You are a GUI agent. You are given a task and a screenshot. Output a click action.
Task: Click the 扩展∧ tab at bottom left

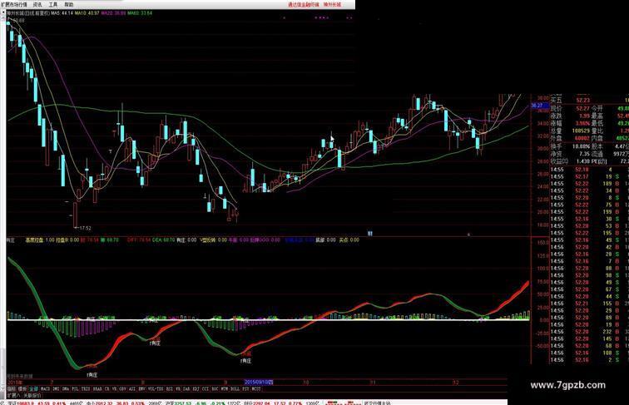pyautogui.click(x=13, y=395)
